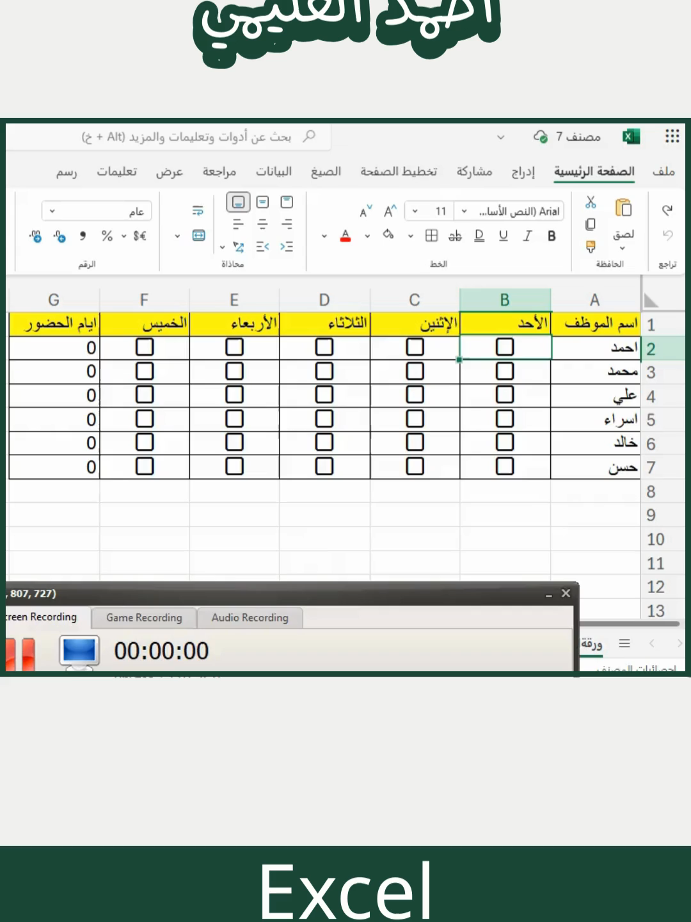Check الأربعاء box for اسراء
This screenshot has width=691, height=922.
(235, 419)
